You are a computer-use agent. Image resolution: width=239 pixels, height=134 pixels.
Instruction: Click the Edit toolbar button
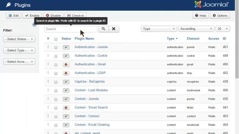tap(13, 16)
